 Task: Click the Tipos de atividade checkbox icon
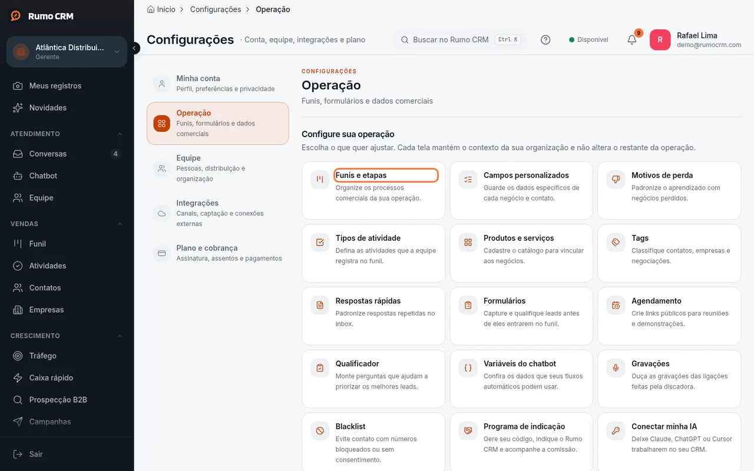point(320,243)
